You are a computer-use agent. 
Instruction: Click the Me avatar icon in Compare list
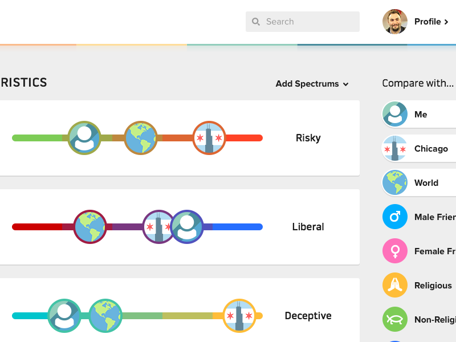(395, 114)
